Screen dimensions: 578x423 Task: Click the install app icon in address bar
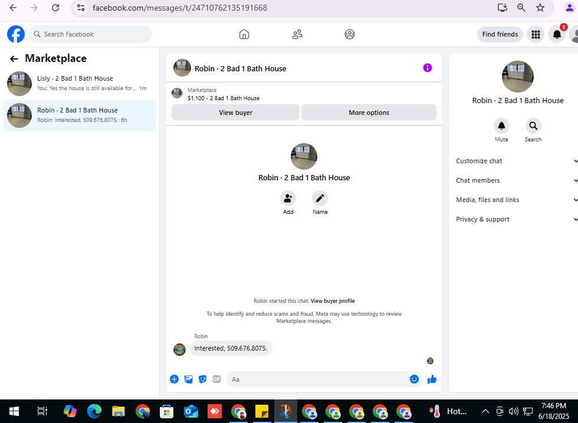[502, 8]
